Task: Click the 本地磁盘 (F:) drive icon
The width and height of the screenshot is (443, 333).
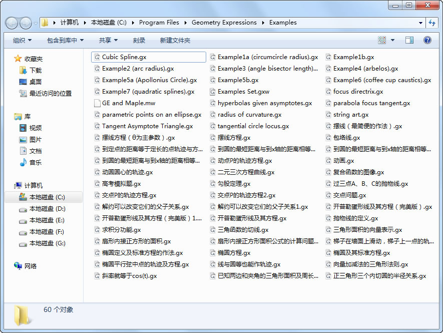Action: point(23,232)
